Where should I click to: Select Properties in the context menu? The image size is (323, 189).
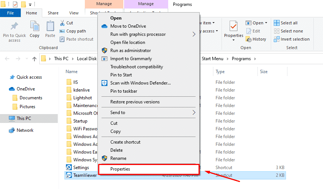tap(120, 169)
